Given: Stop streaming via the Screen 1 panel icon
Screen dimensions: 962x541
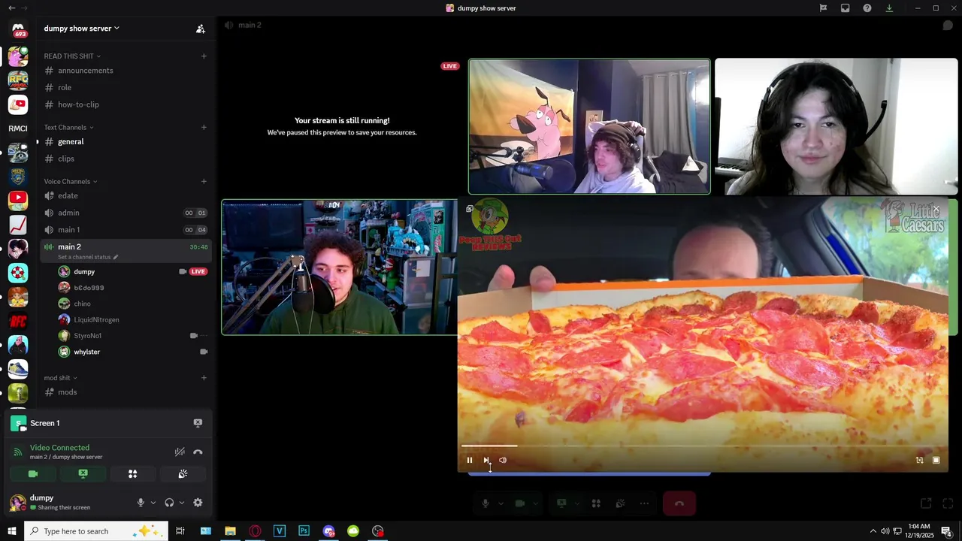Looking at the screenshot, I should pyautogui.click(x=198, y=423).
